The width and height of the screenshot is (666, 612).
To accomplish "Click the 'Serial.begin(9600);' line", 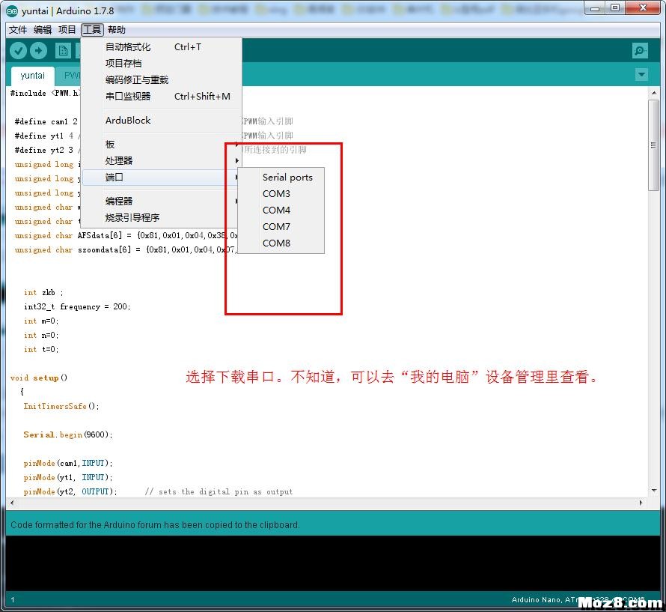I will tap(68, 434).
